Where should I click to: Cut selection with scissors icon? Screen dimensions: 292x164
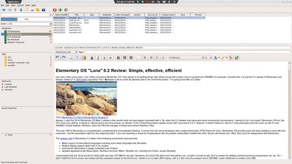(x=71, y=58)
